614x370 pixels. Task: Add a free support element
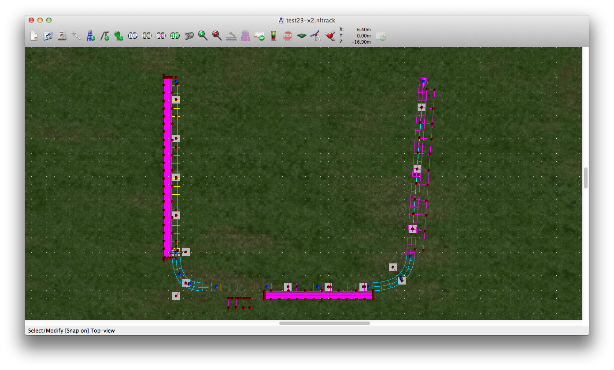pyautogui.click(x=104, y=36)
